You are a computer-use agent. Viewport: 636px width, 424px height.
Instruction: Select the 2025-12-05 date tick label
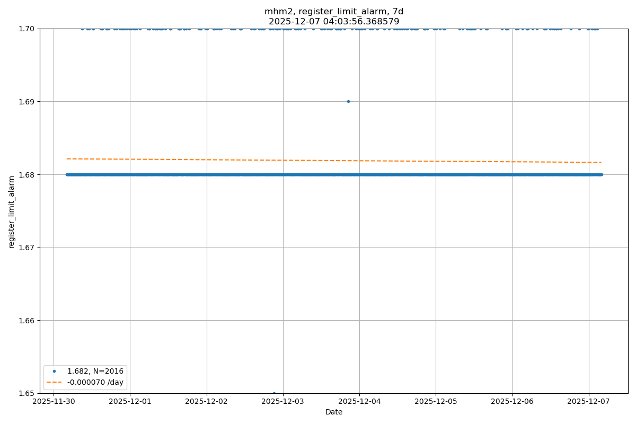436,402
